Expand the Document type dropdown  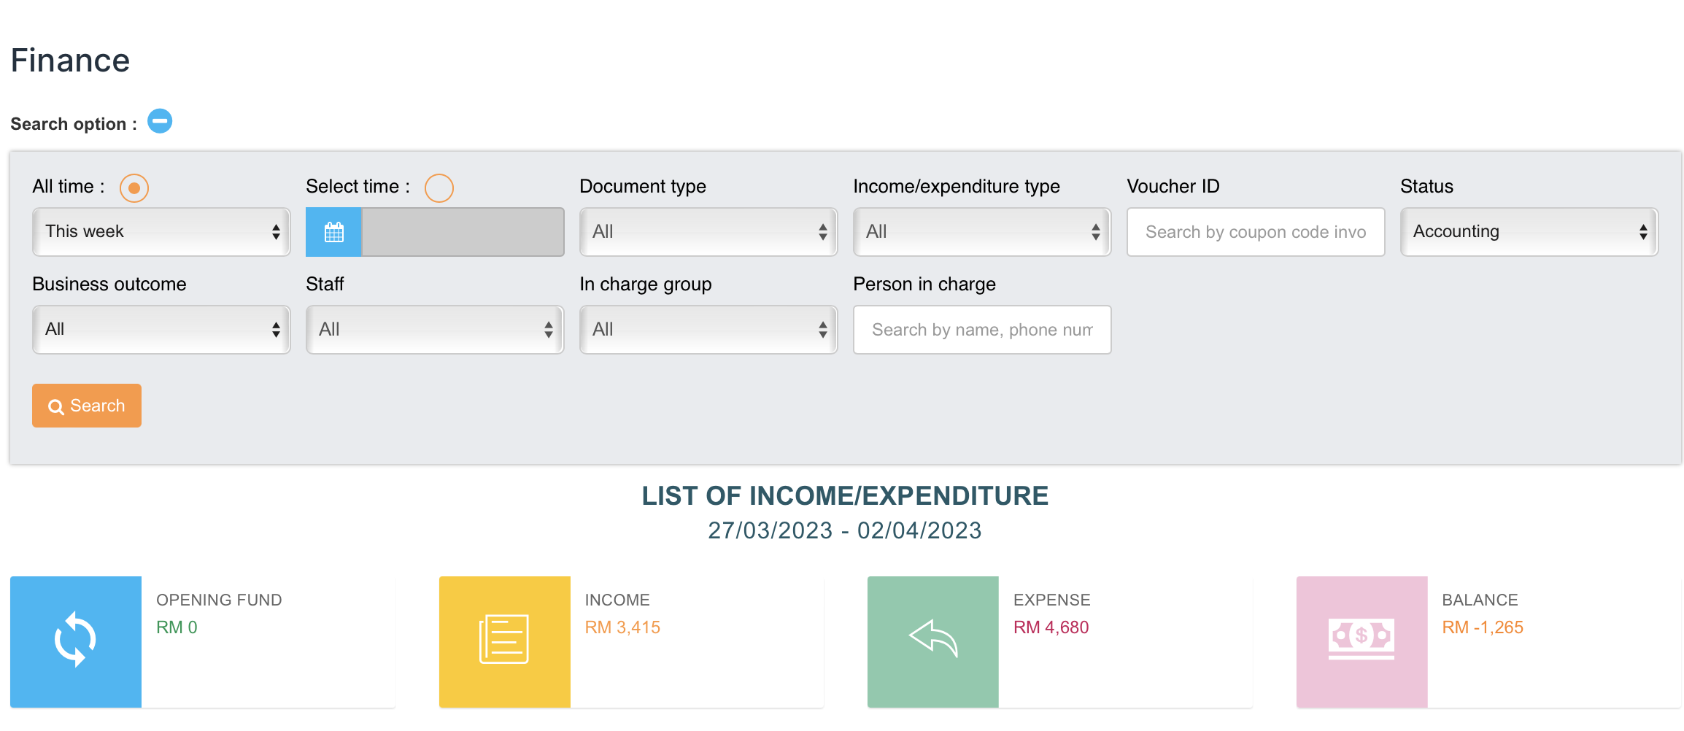[x=708, y=232]
